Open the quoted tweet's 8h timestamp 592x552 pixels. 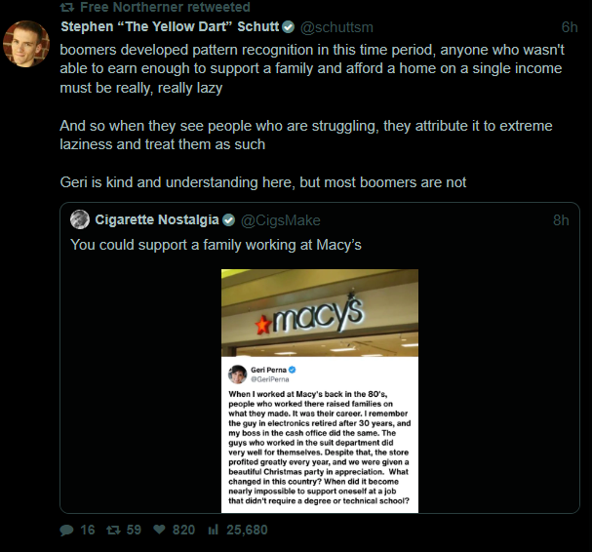pyautogui.click(x=561, y=219)
